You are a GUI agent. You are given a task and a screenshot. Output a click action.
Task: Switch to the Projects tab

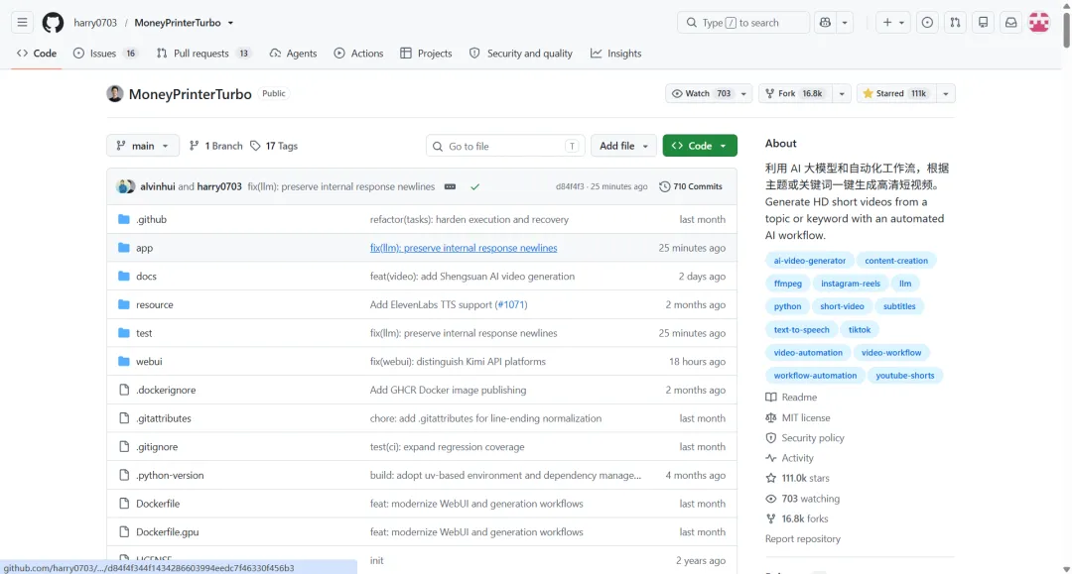tap(426, 54)
